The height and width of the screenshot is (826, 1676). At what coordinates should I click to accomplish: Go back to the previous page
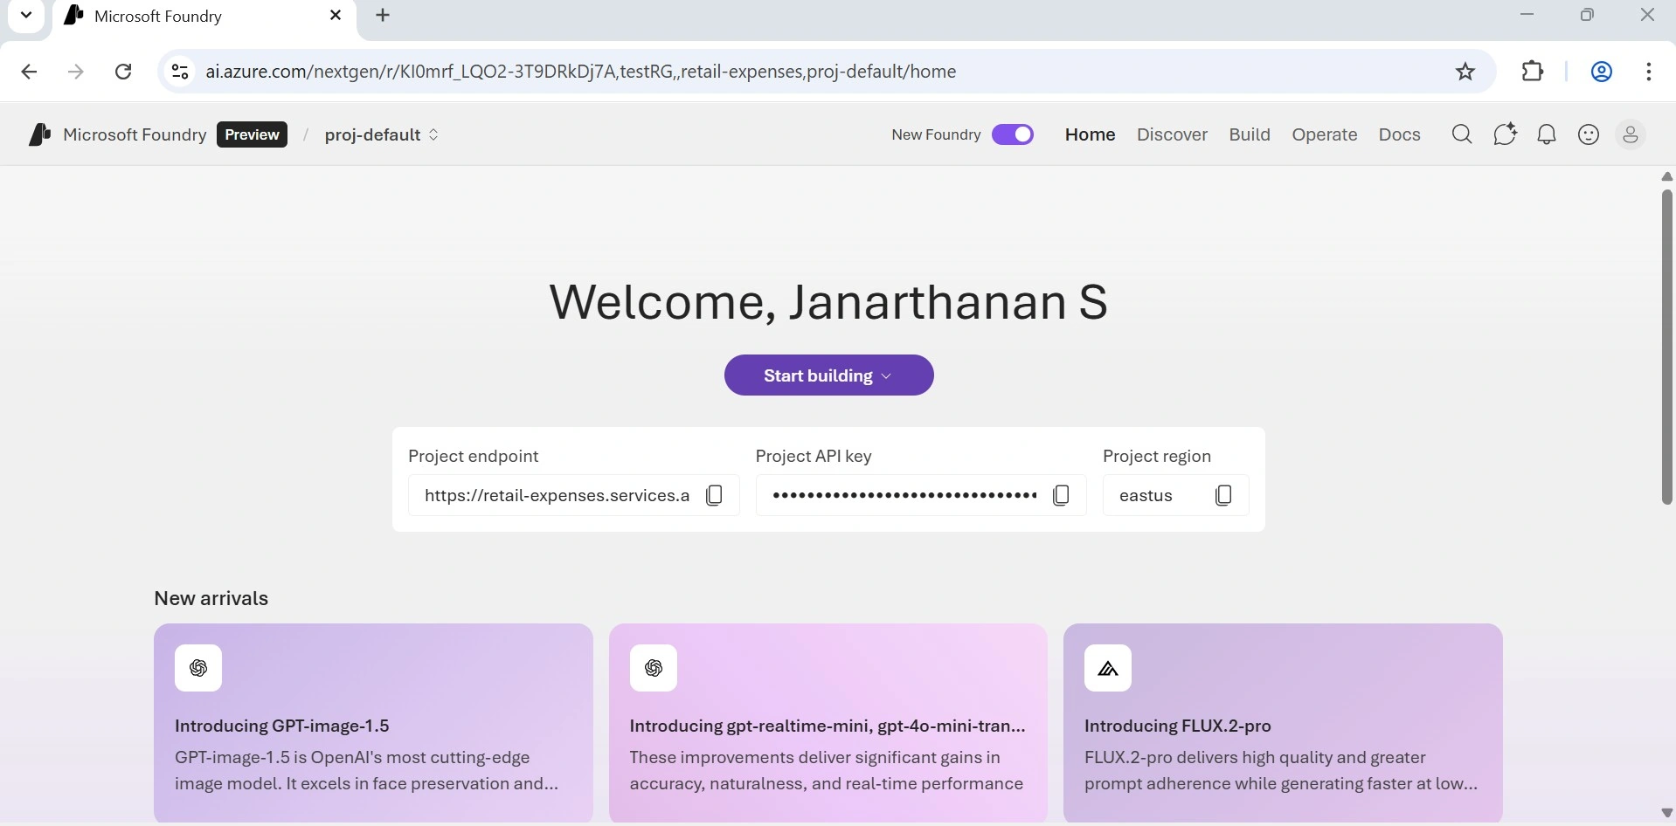pos(29,72)
